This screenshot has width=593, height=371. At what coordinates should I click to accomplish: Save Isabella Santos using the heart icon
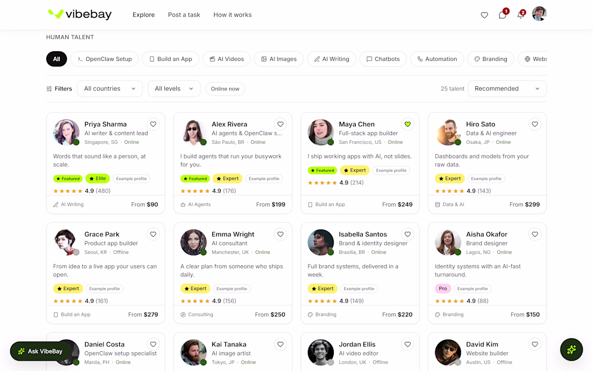[x=408, y=234]
